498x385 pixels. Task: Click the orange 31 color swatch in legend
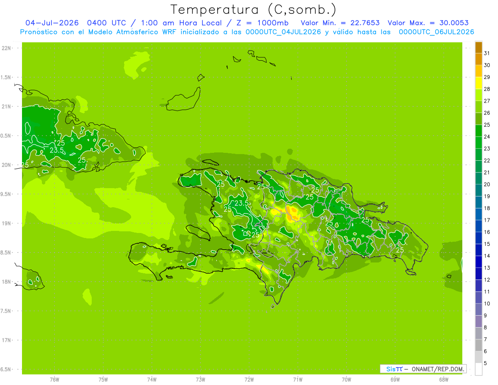(x=478, y=47)
